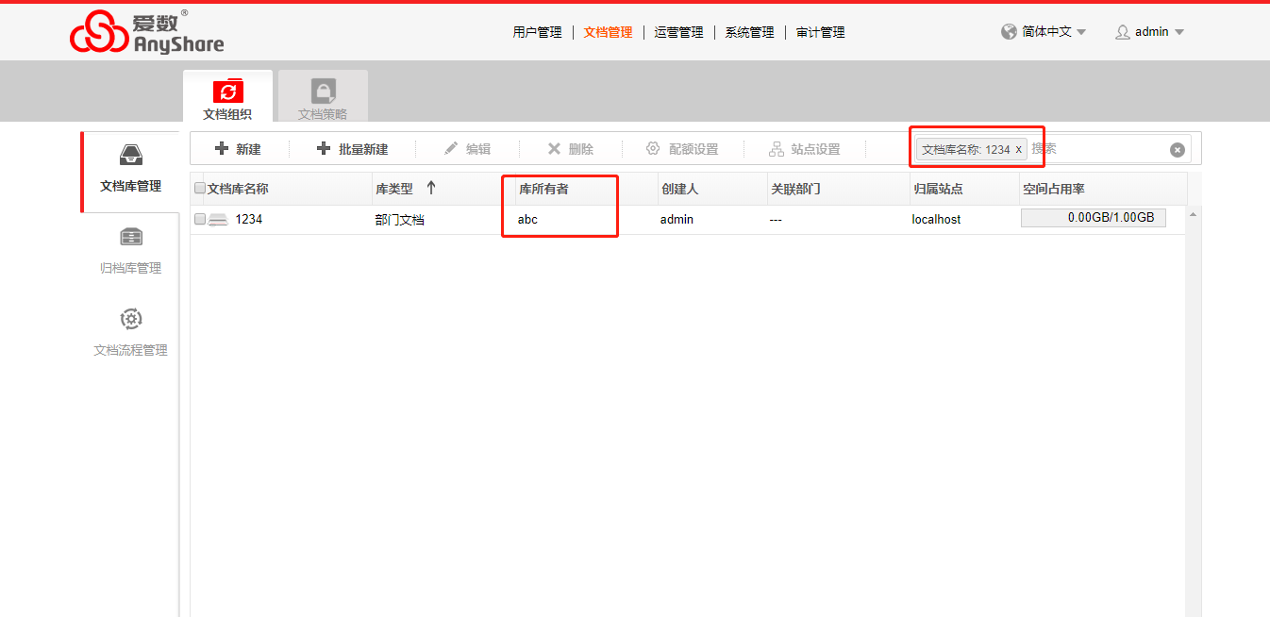Sort by 库类型 column arrow
Screen dimensions: 1270x617
tap(431, 188)
